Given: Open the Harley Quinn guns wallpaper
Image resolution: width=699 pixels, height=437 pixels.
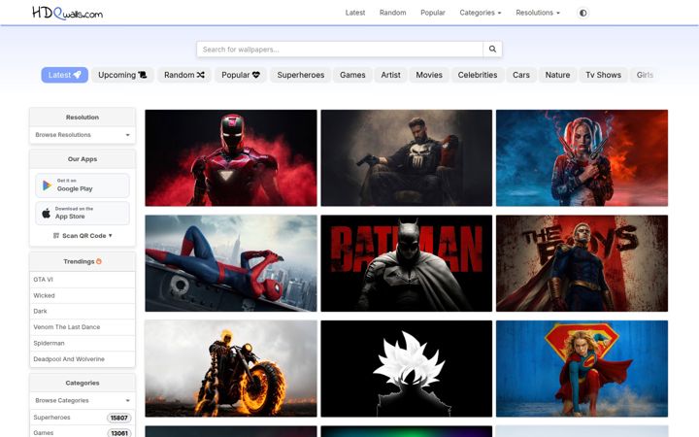Looking at the screenshot, I should pos(582,158).
